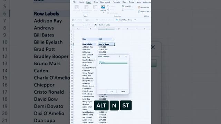Expand the Pictures dropdown arrow
The image size is (221, 124).
[103, 13]
